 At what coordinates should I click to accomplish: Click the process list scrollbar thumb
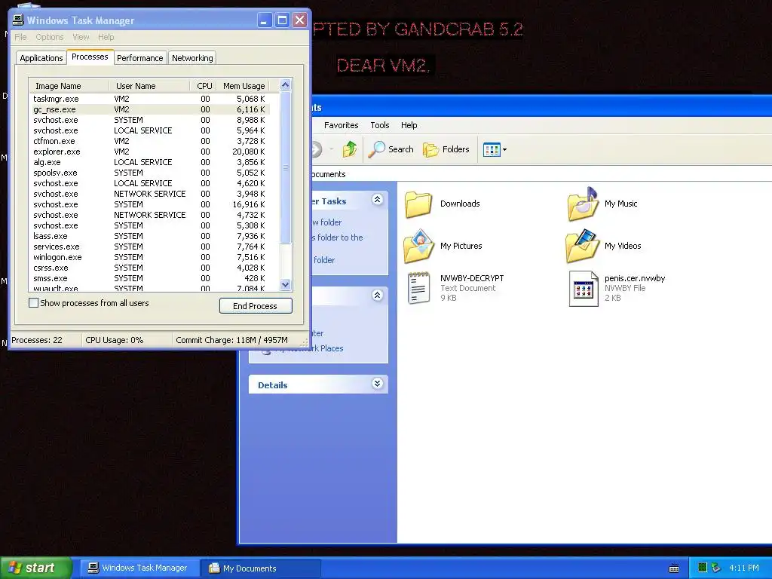pos(285,167)
